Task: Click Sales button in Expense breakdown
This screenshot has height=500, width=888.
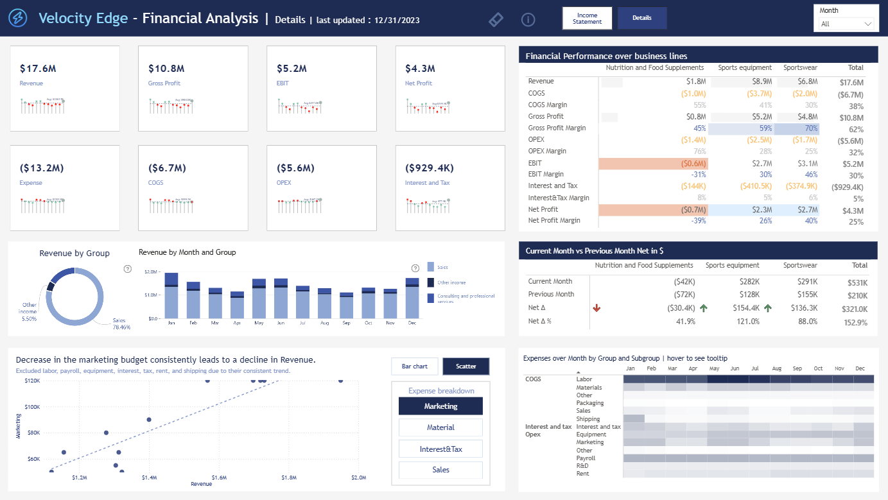Action: (440, 470)
